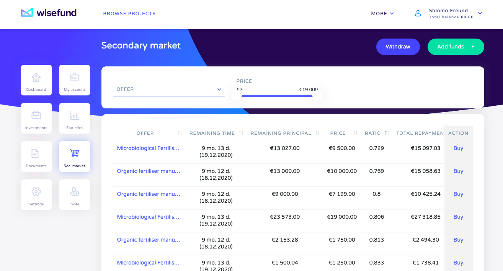The height and width of the screenshot is (271, 503).
Task: Expand the MORE menu
Action: coord(382,14)
